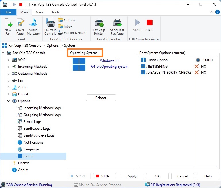This screenshot has height=188, width=221.
Task: Switch to the View ribbon tab
Action: pos(40,12)
